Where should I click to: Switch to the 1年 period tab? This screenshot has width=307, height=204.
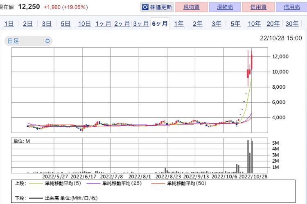(x=178, y=24)
